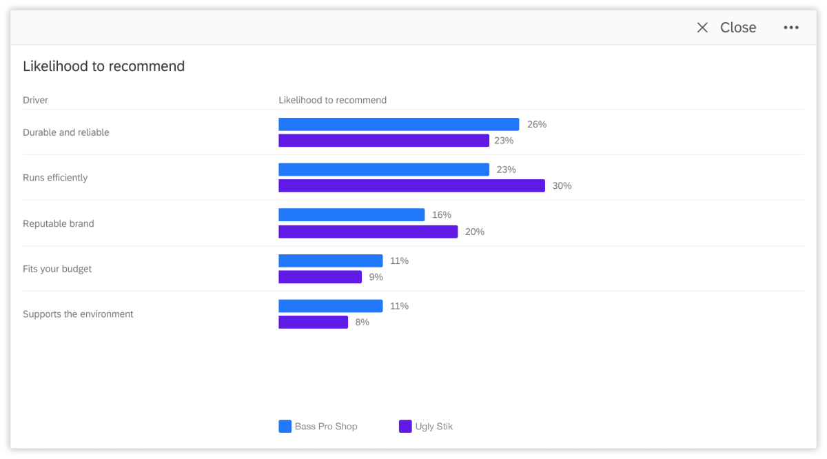
Task: Click the 26% value label
Action: [x=536, y=124]
